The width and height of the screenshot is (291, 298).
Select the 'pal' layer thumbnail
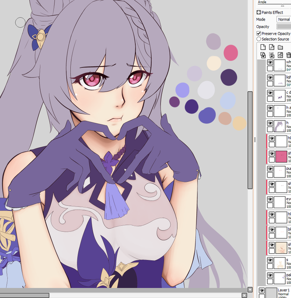pyautogui.click(x=280, y=278)
